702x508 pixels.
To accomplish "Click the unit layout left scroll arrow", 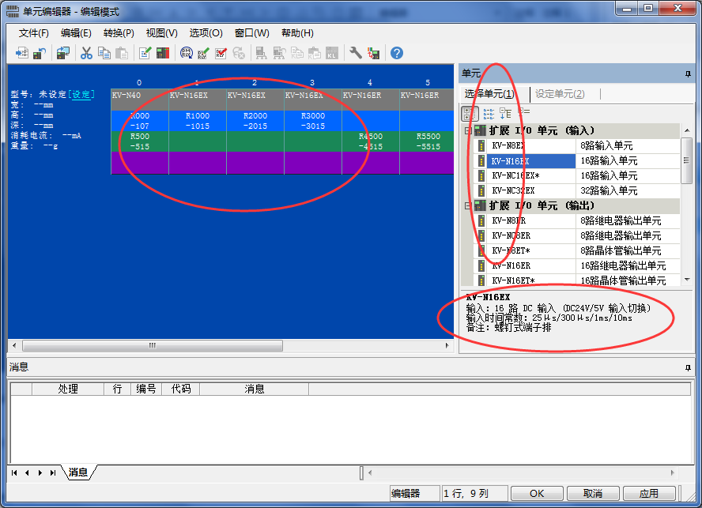I will tap(14, 345).
